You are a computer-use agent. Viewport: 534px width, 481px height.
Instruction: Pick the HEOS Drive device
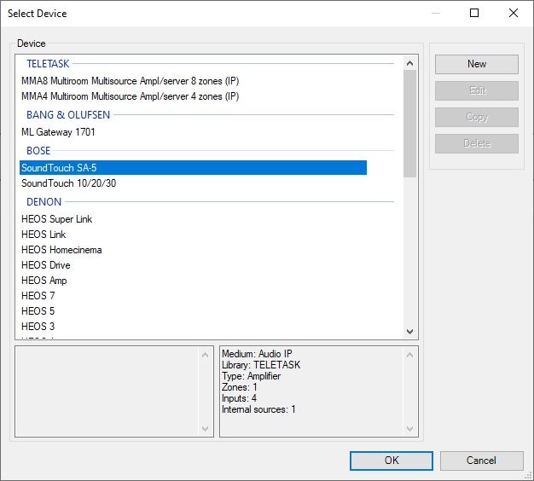tap(46, 265)
